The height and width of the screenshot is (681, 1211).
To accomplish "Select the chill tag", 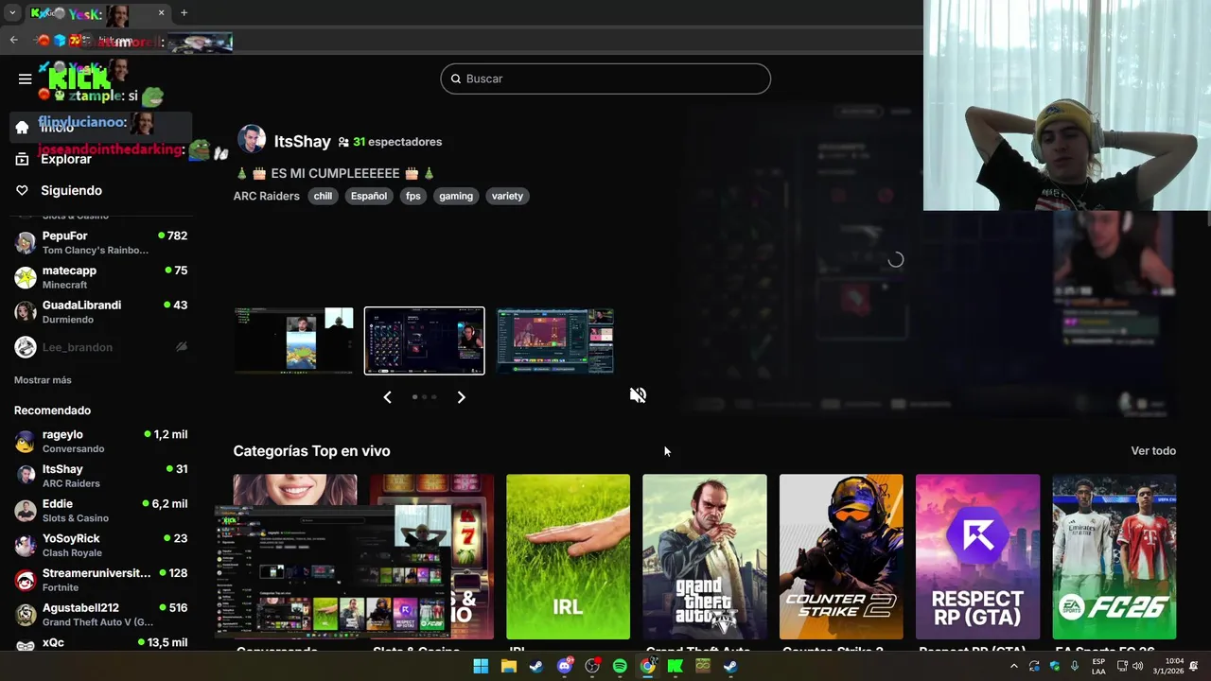I will (323, 196).
